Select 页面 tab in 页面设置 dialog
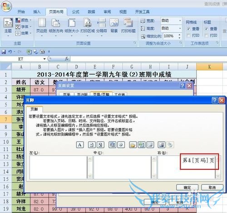Image resolution: width=227 pixels, height=213 pixels. (x=67, y=94)
